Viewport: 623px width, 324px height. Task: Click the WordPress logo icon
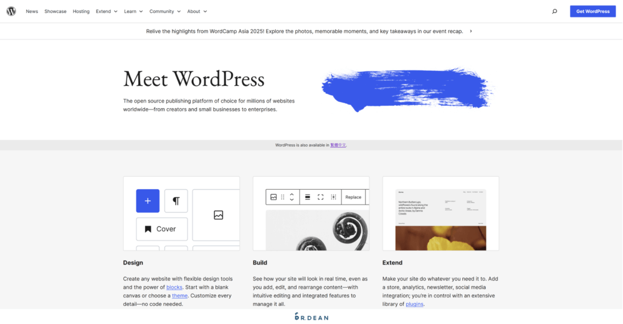(11, 11)
